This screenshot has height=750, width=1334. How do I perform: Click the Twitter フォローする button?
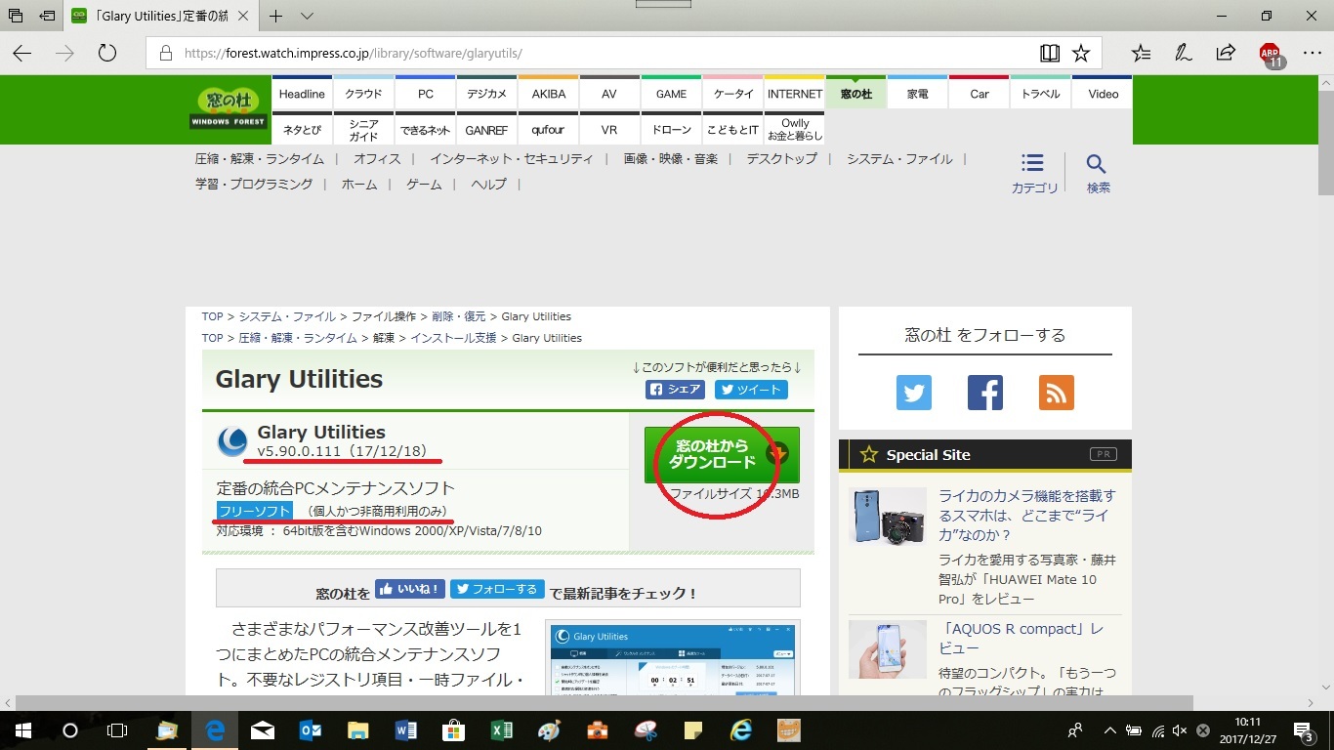click(497, 589)
